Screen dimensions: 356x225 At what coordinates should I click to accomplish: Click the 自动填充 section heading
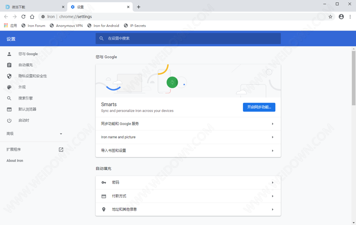[104, 168]
